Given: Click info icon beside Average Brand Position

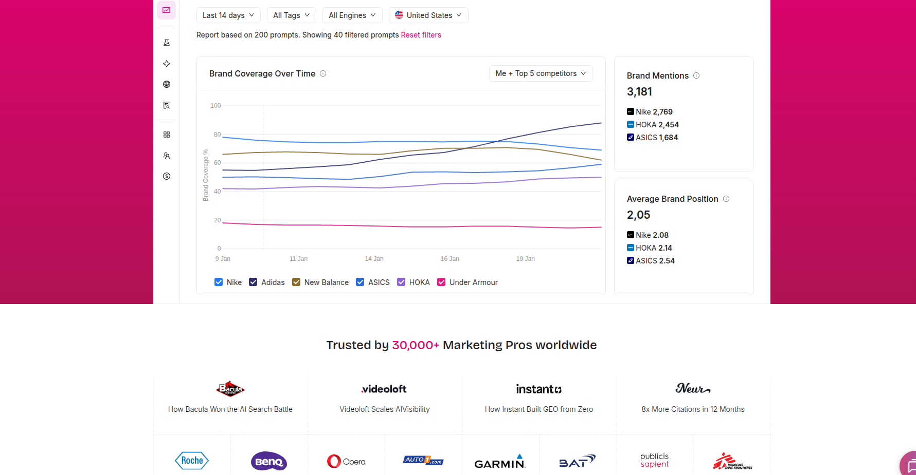Looking at the screenshot, I should [x=726, y=199].
